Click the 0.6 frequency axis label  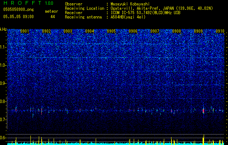[3, 138]
